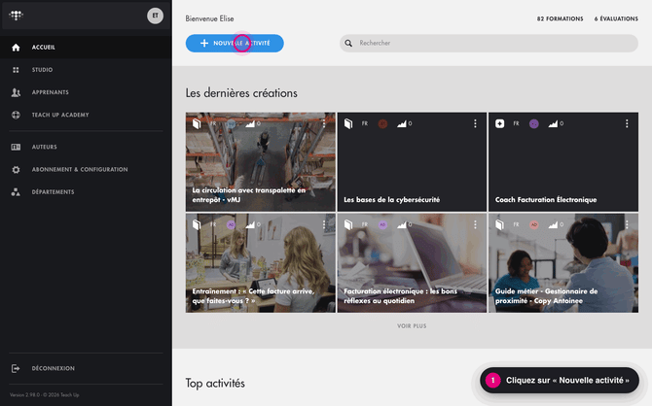Click FR language label on cybersécurité card
Viewport: 652px width, 406px height.
365,123
